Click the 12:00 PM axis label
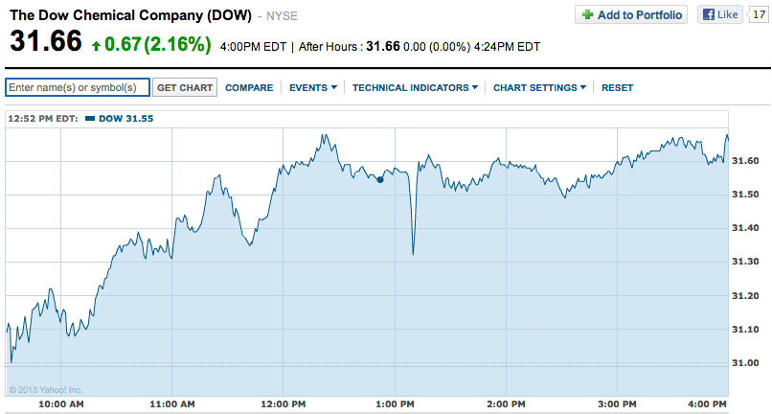Image resolution: width=772 pixels, height=414 pixels. click(284, 404)
